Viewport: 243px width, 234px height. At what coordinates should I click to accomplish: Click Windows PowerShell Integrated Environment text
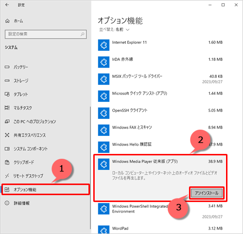(x=140, y=209)
